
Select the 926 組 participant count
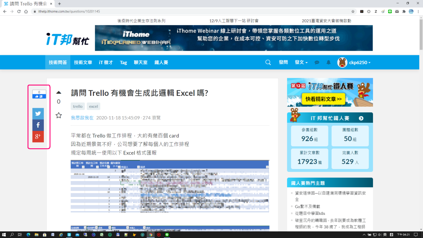(x=309, y=139)
